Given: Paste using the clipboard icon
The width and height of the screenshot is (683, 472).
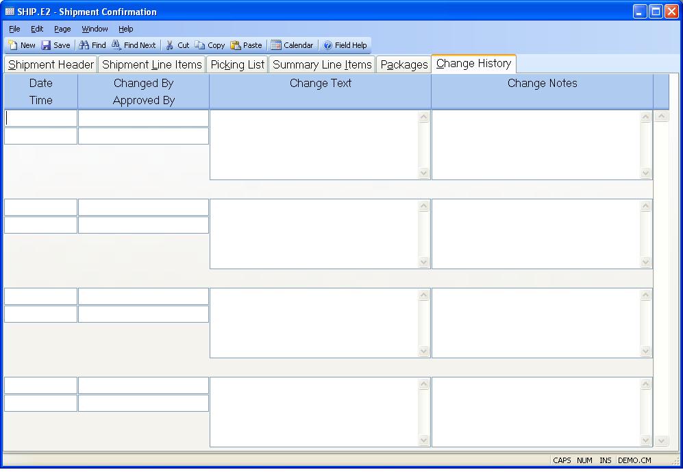Looking at the screenshot, I should click(236, 45).
